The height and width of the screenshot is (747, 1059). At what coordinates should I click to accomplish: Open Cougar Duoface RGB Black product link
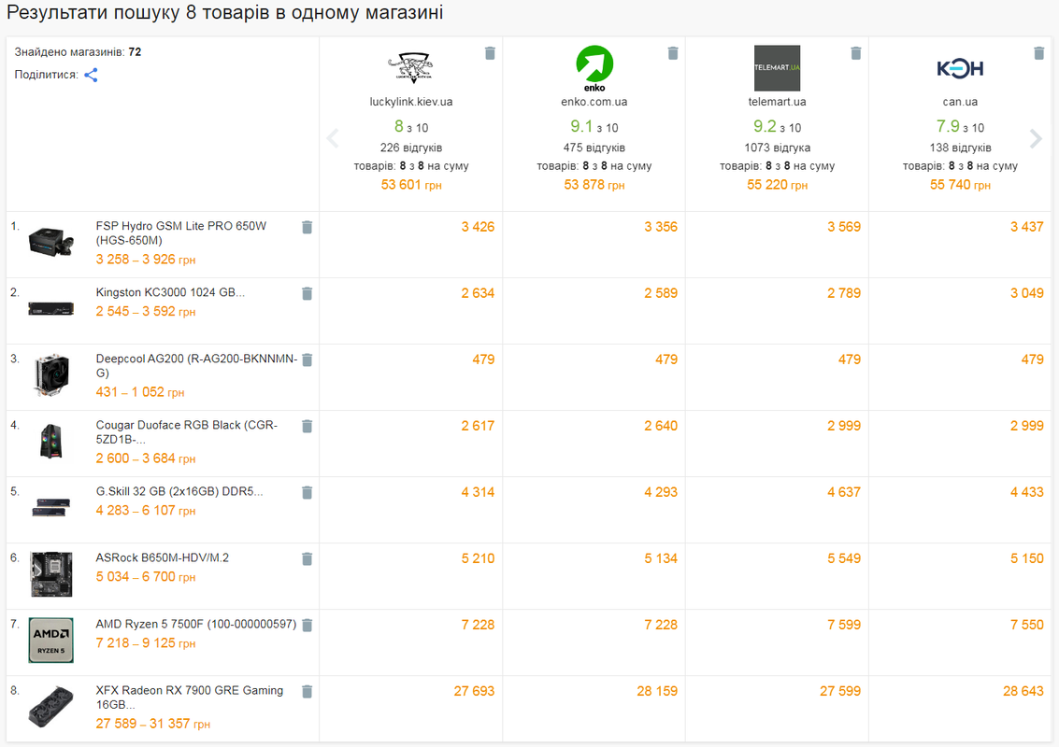click(186, 432)
